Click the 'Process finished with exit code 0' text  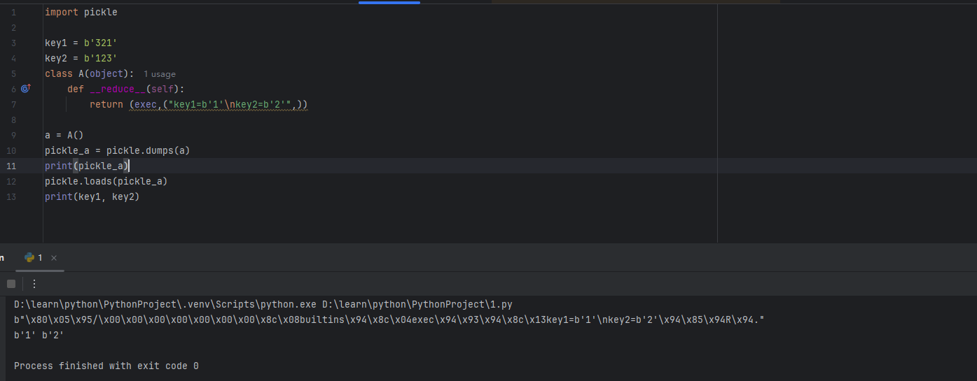(x=106, y=366)
